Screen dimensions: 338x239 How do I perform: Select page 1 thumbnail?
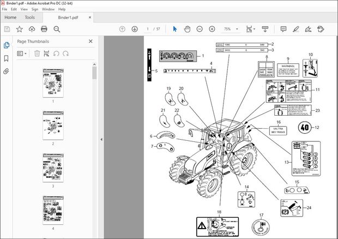click(x=53, y=83)
